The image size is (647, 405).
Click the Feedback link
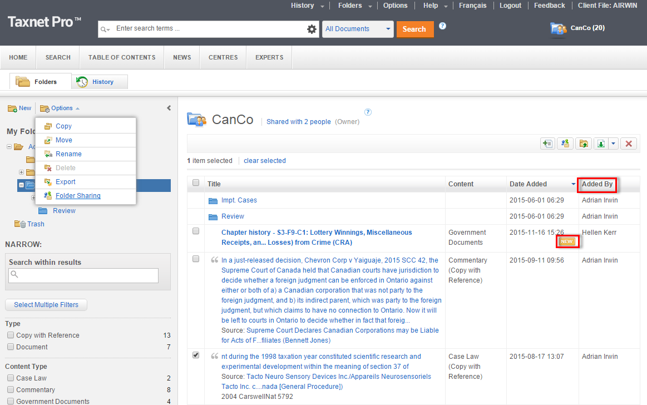[549, 6]
